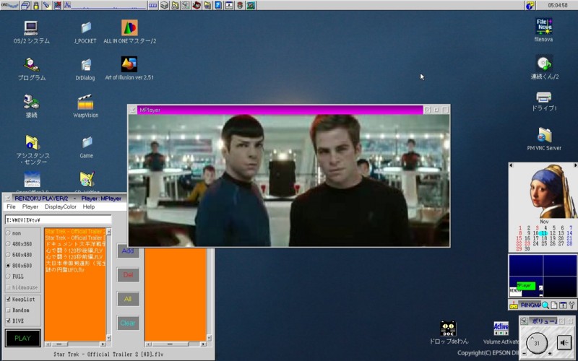Click the E:¥MOVIE¥tv¥ path field
The width and height of the screenshot is (578, 361).
pos(59,220)
